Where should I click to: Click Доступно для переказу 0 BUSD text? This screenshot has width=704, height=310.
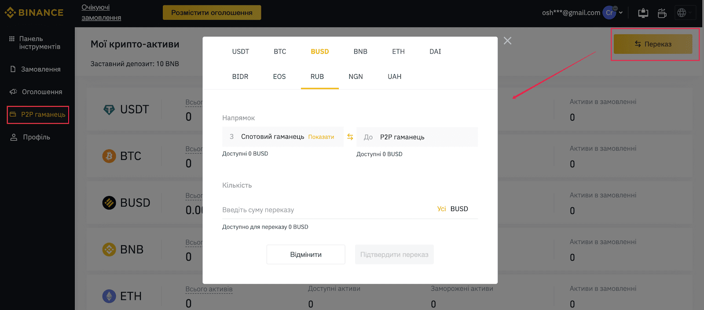coord(265,227)
